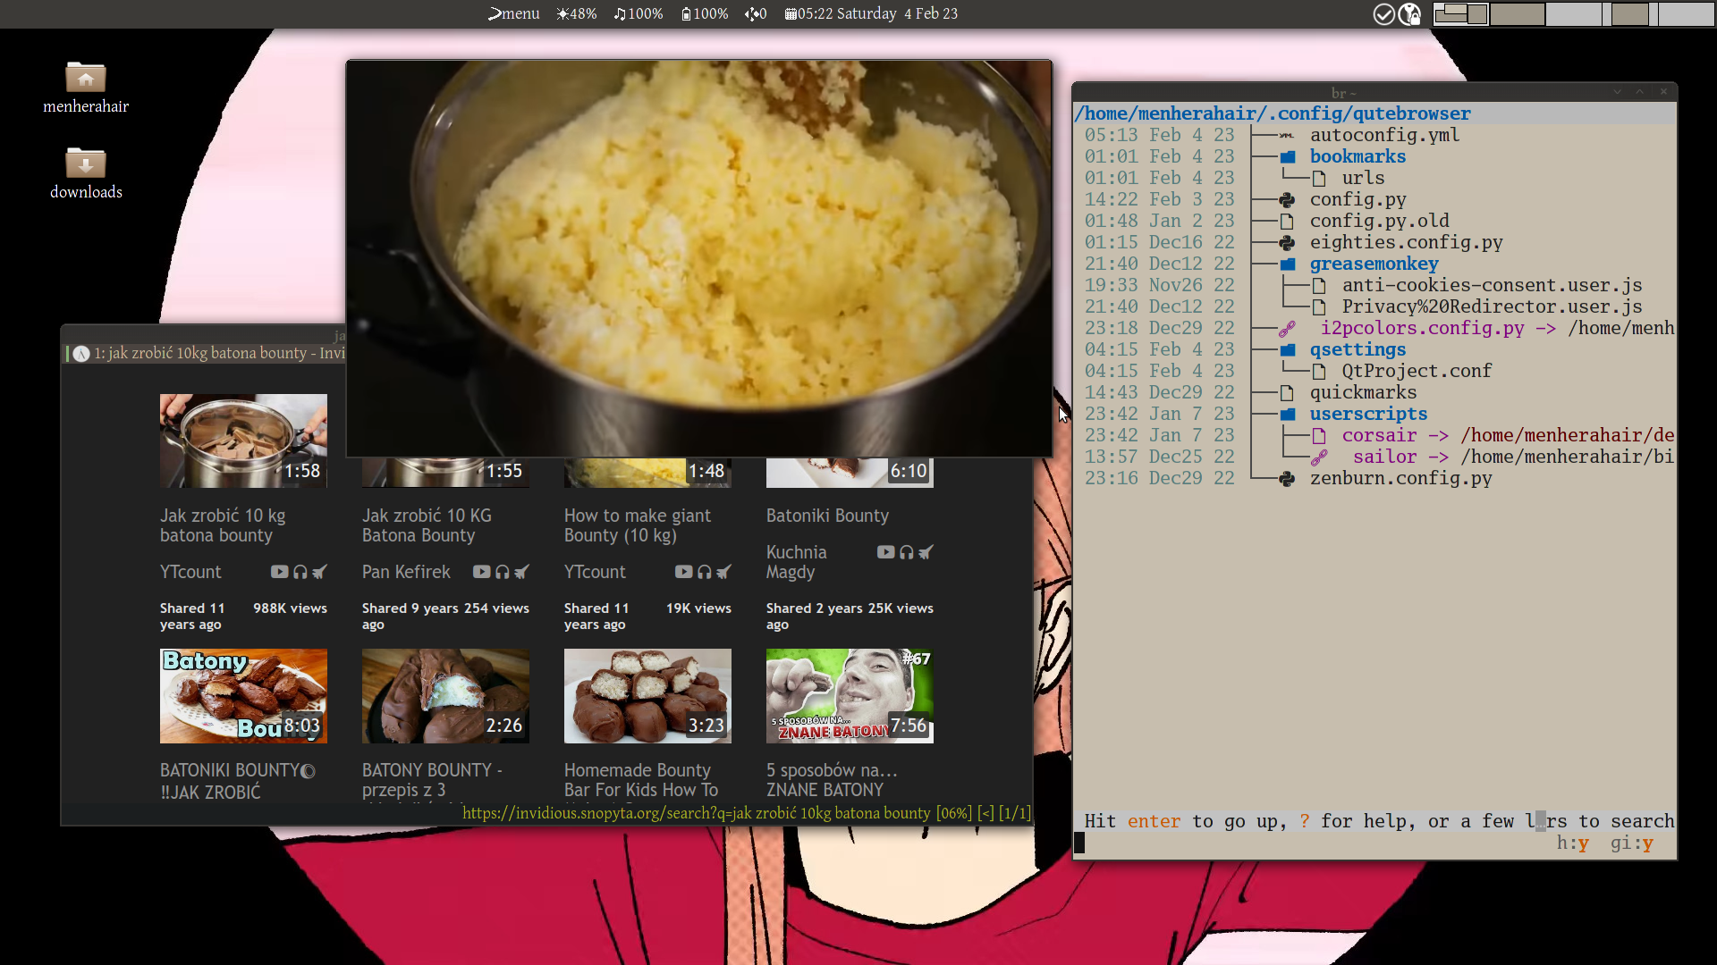1717x965 pixels.
Task: Click the music volume 100% indicator
Action: point(639,14)
